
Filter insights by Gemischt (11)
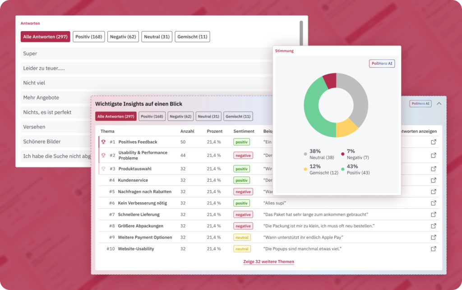[x=238, y=116]
